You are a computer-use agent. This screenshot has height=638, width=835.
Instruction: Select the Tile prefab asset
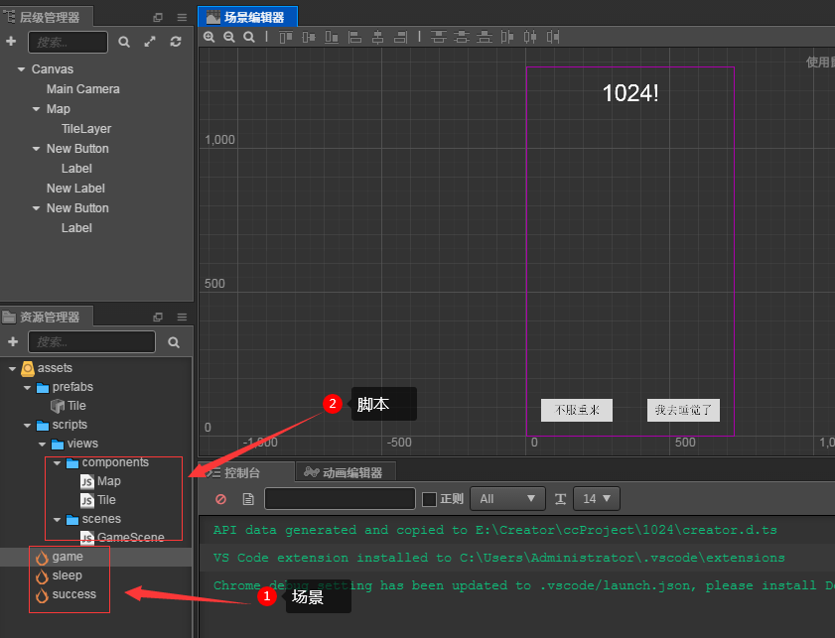pyautogui.click(x=76, y=406)
